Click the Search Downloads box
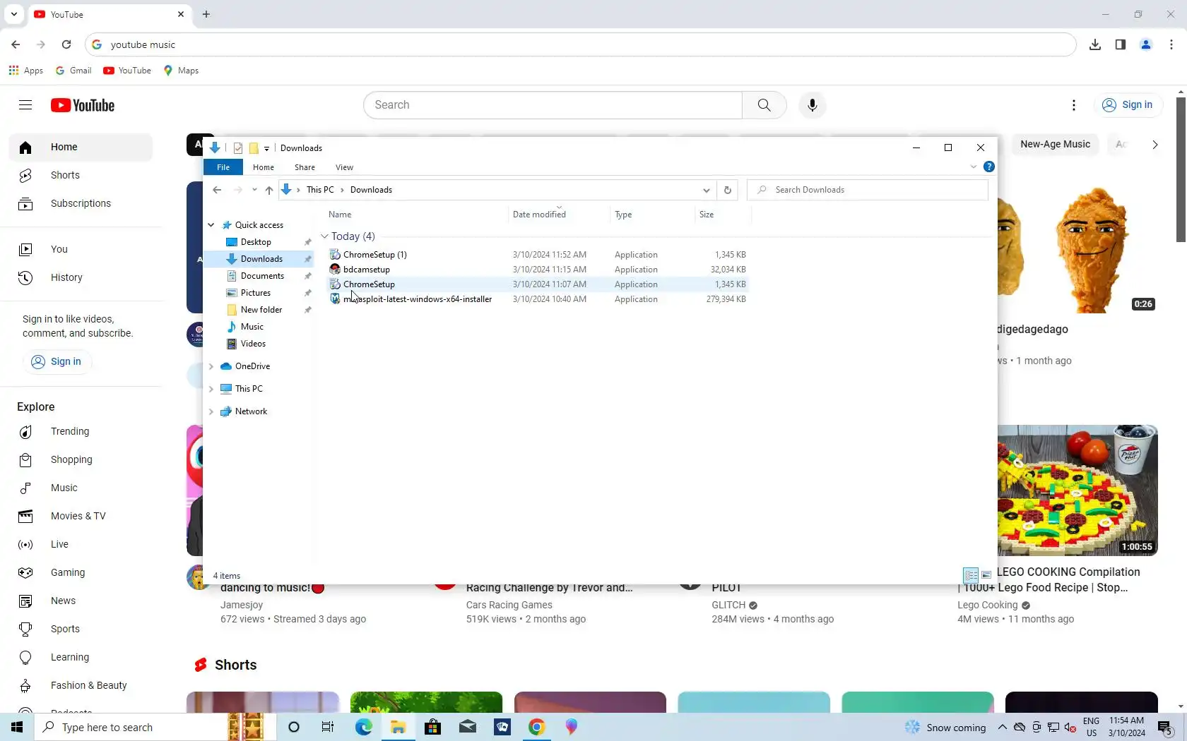Image resolution: width=1187 pixels, height=741 pixels. click(x=868, y=190)
